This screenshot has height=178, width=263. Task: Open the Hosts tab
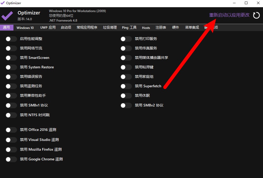[x=146, y=28]
